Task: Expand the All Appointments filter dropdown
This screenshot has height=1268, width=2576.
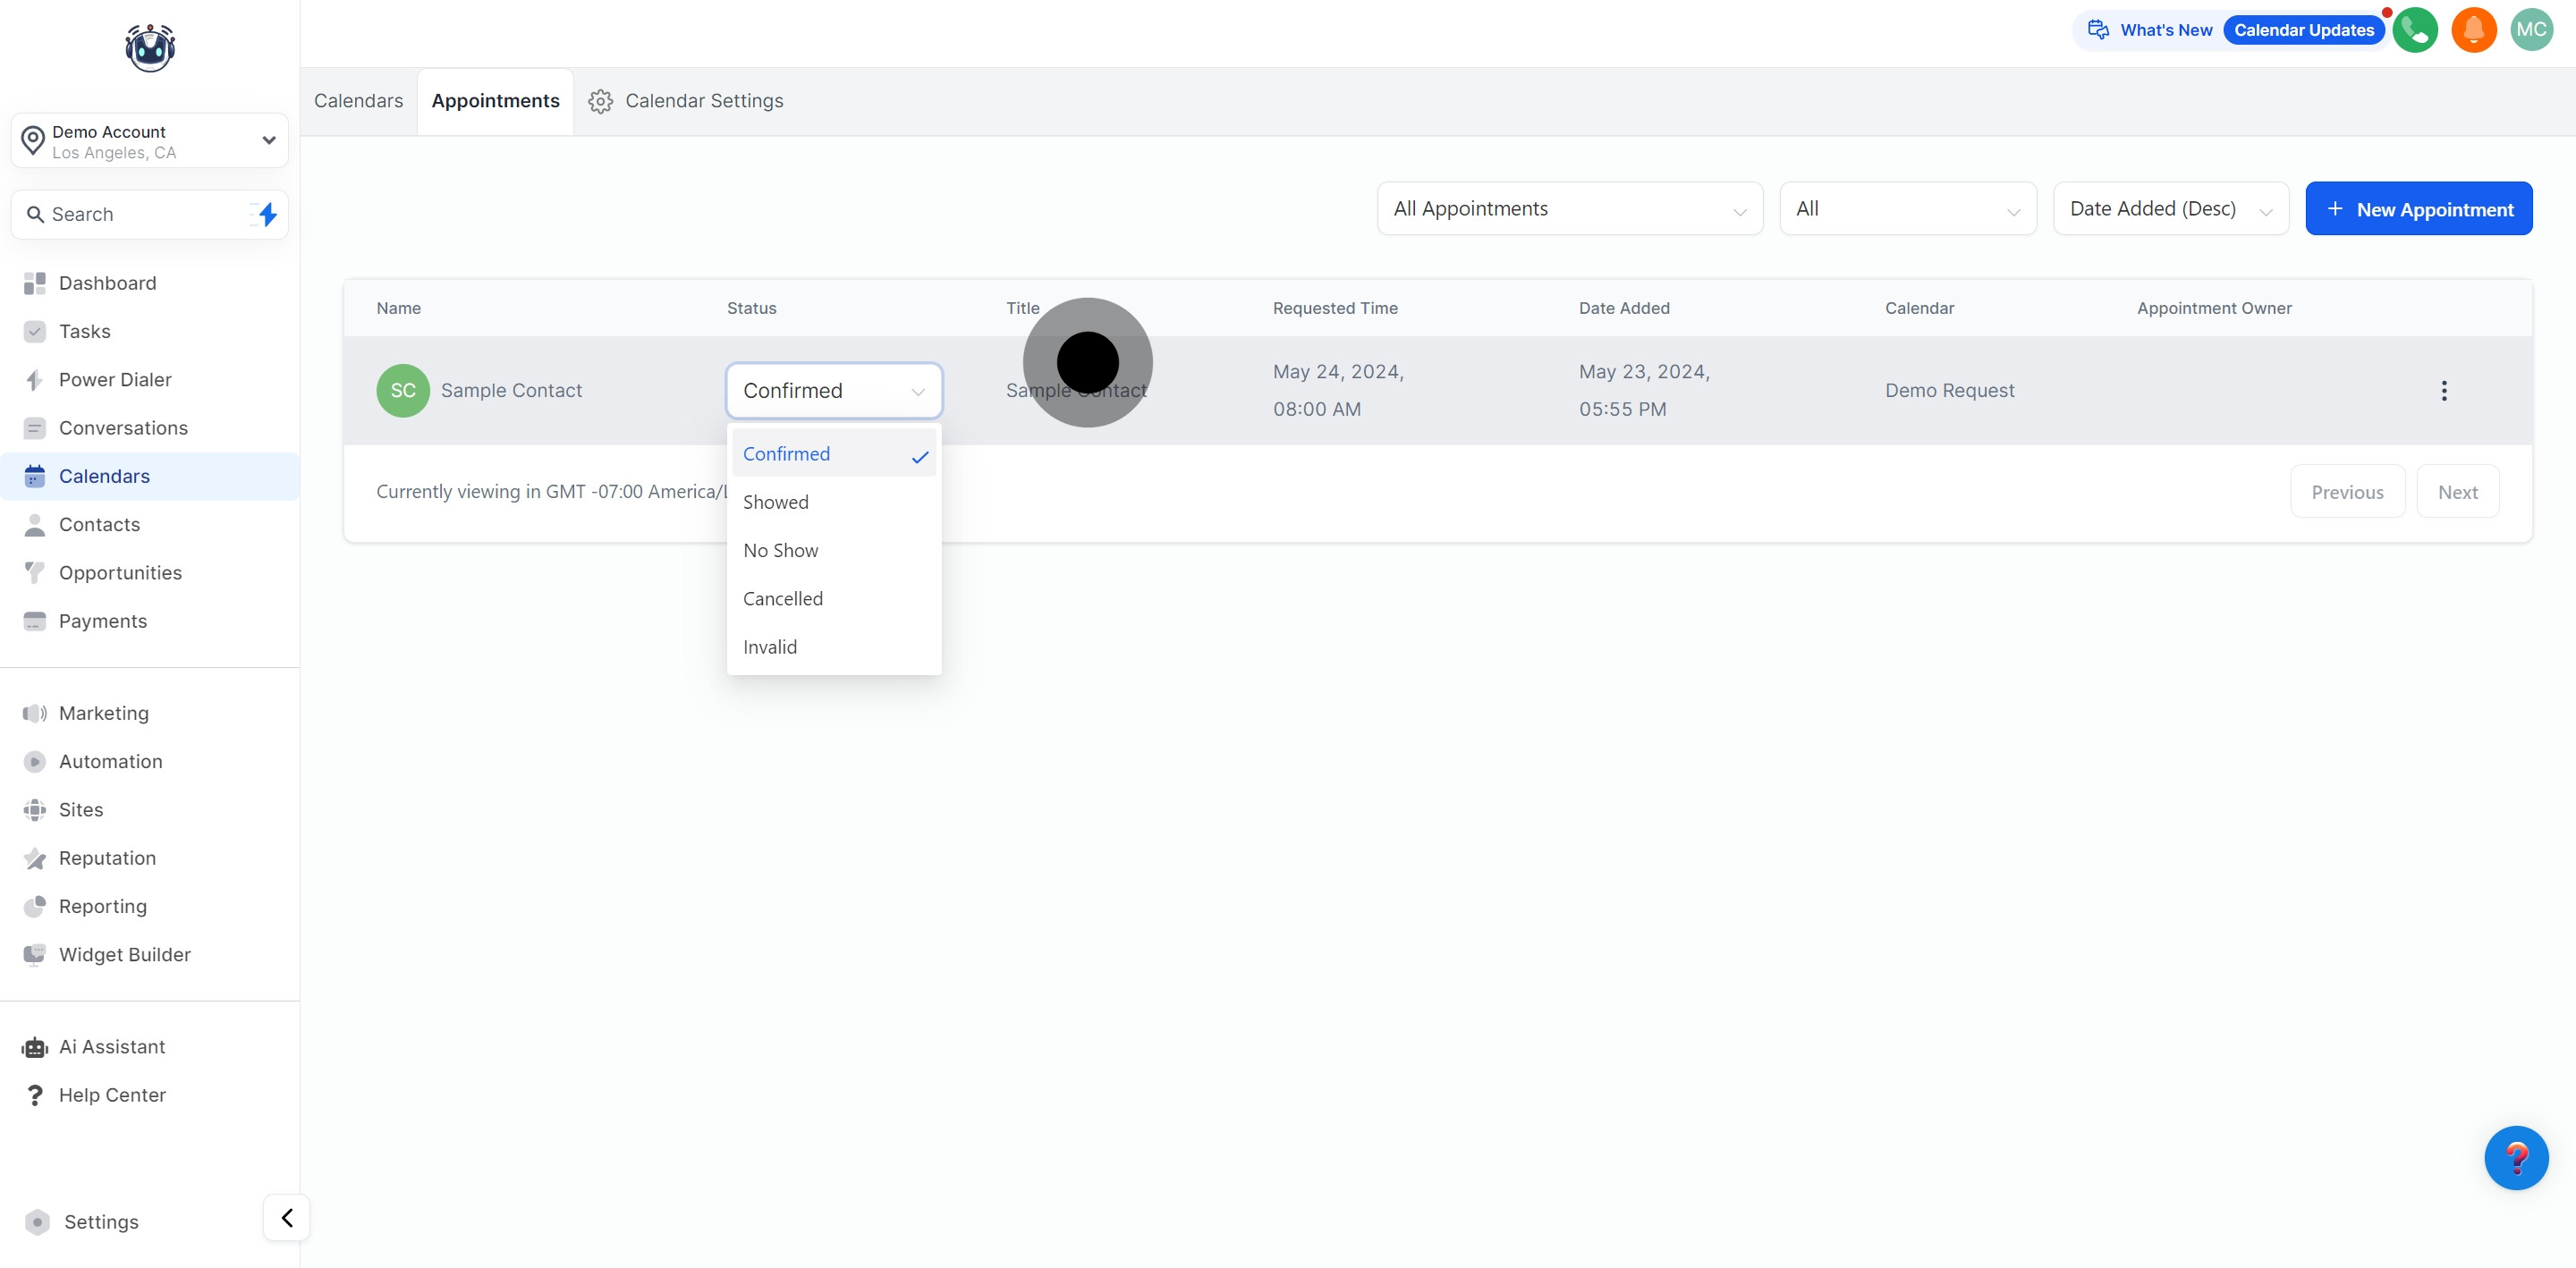Action: click(x=1569, y=209)
